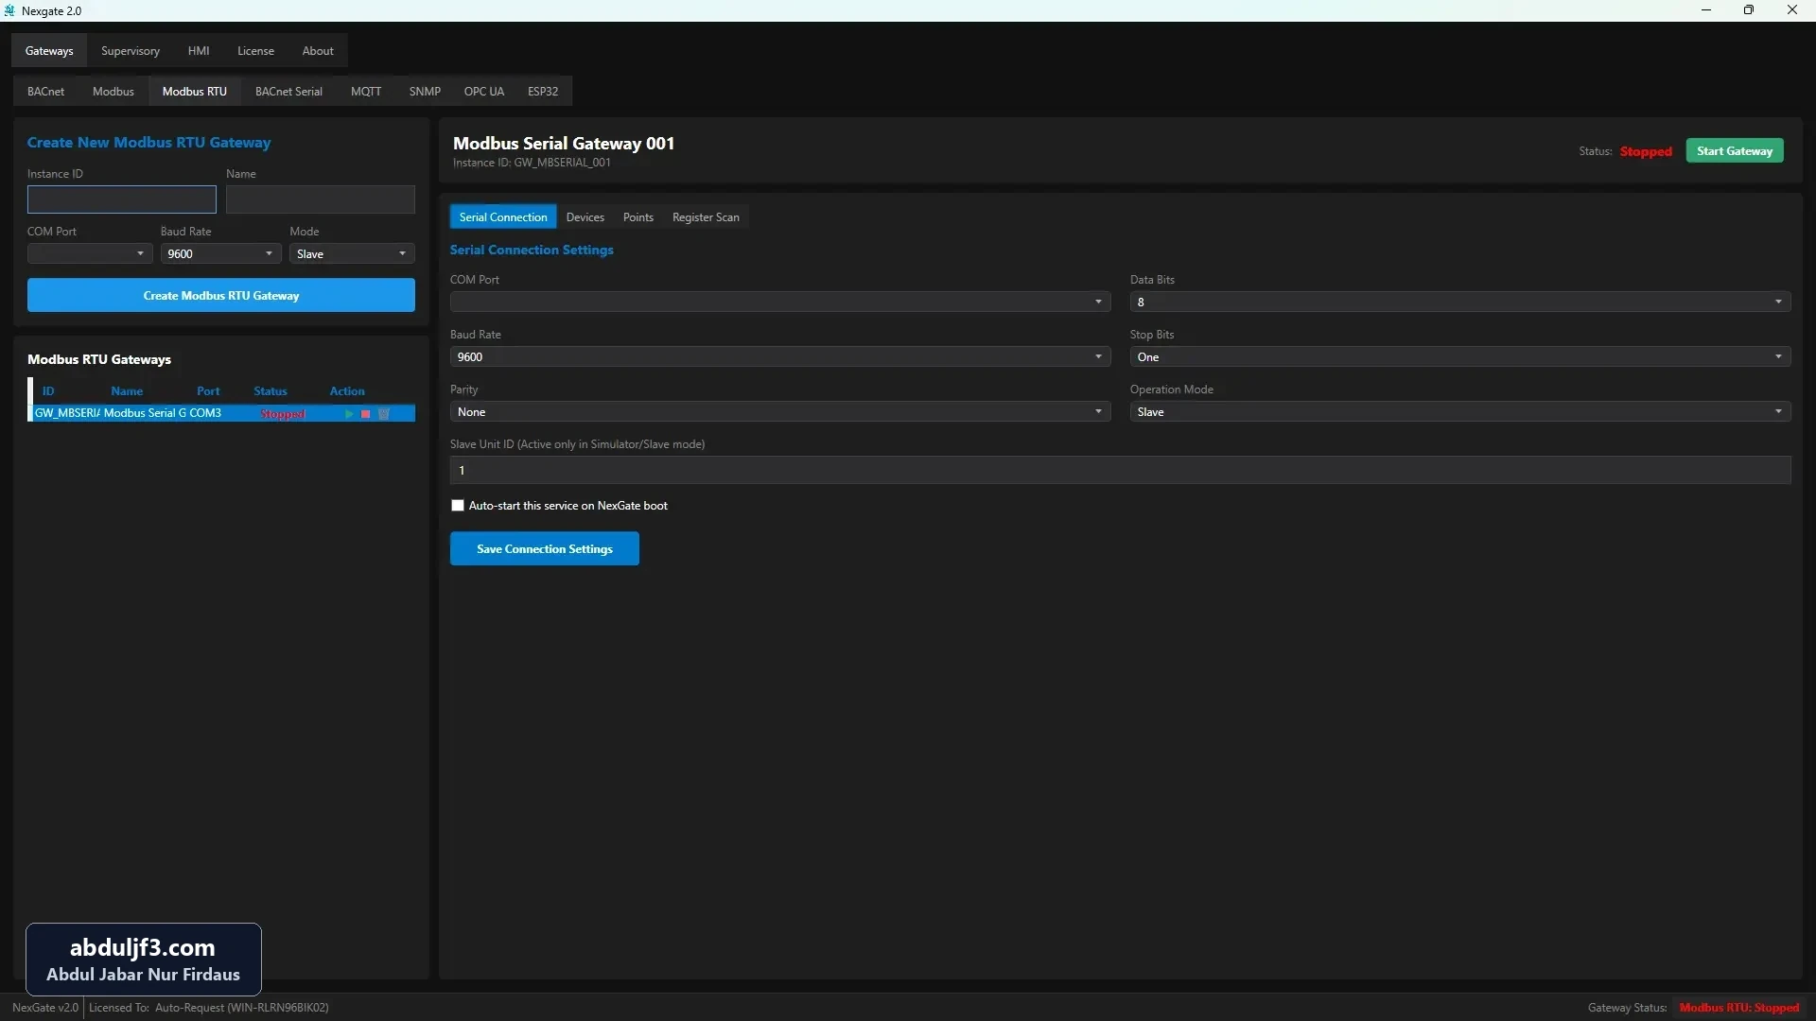Image resolution: width=1816 pixels, height=1021 pixels.
Task: Click the Nexgate app icon in title bar
Action: click(9, 10)
